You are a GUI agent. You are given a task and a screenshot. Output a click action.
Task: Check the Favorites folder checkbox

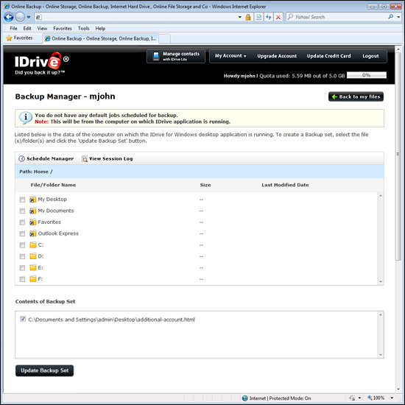click(x=22, y=222)
